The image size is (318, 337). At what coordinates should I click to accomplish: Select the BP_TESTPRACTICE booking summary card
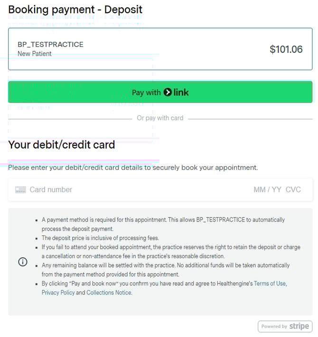tap(160, 49)
